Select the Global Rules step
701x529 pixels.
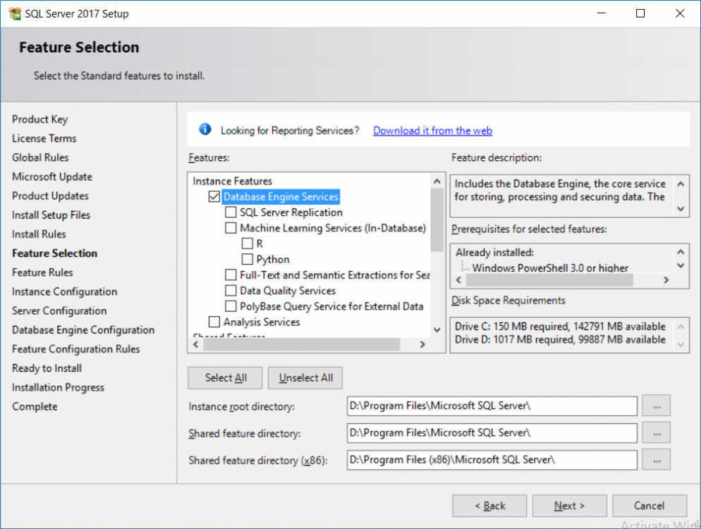pos(40,158)
